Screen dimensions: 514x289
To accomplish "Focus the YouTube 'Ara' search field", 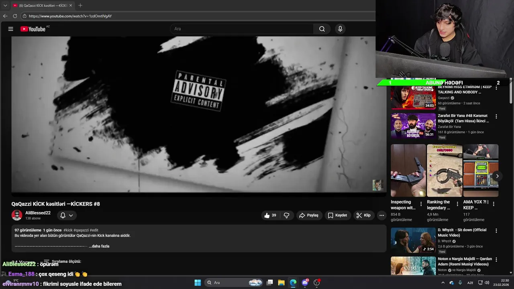I will [x=242, y=29].
